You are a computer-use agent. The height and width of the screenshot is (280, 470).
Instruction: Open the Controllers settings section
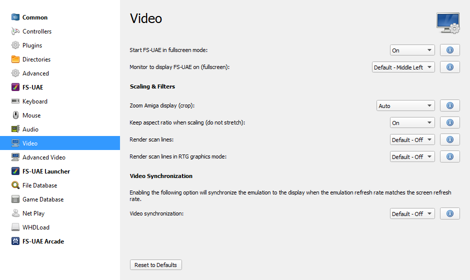(36, 31)
